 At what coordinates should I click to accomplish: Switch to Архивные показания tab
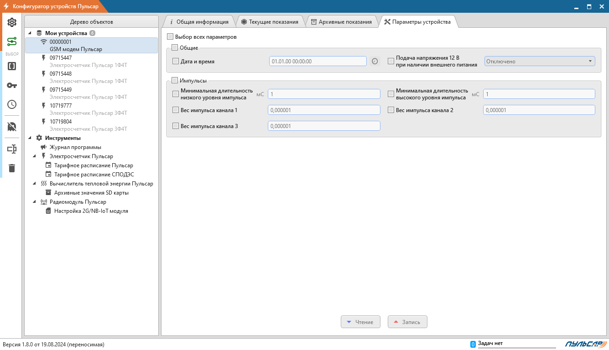pos(341,22)
